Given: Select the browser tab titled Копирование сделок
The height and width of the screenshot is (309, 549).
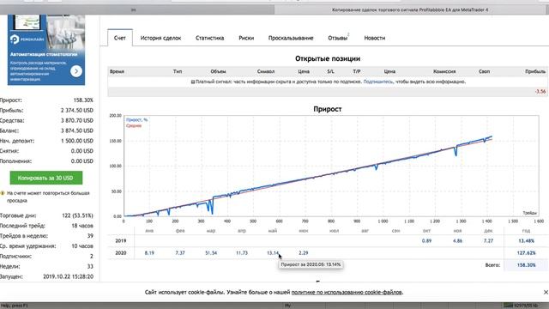Looking at the screenshot, I should [410, 9].
